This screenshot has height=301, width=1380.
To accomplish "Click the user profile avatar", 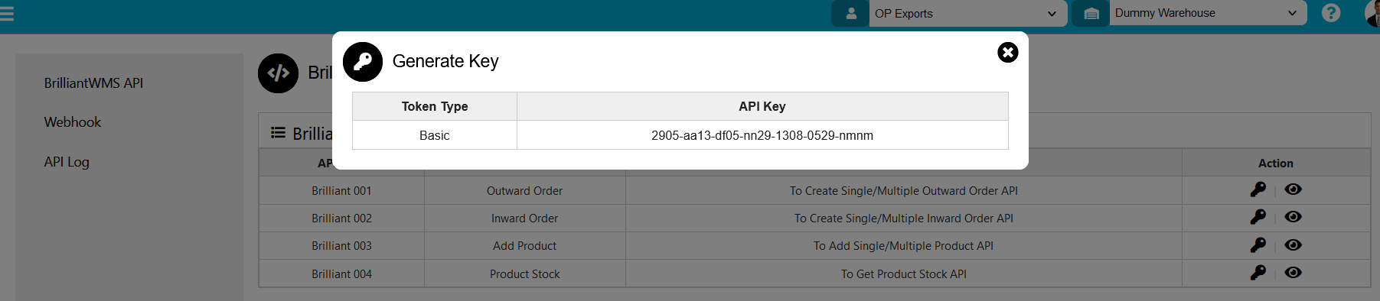I will [x=1372, y=13].
